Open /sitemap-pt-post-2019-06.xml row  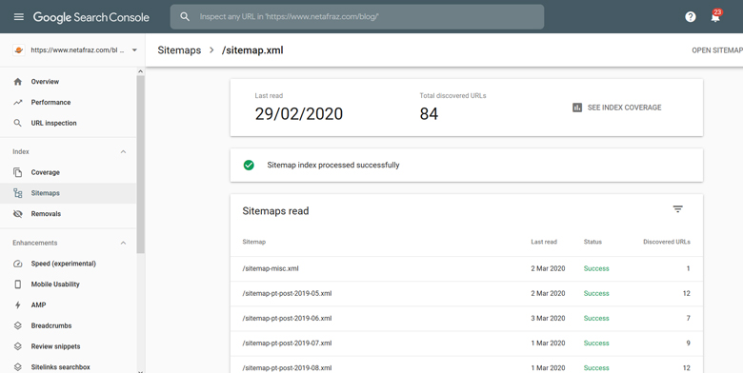point(467,319)
